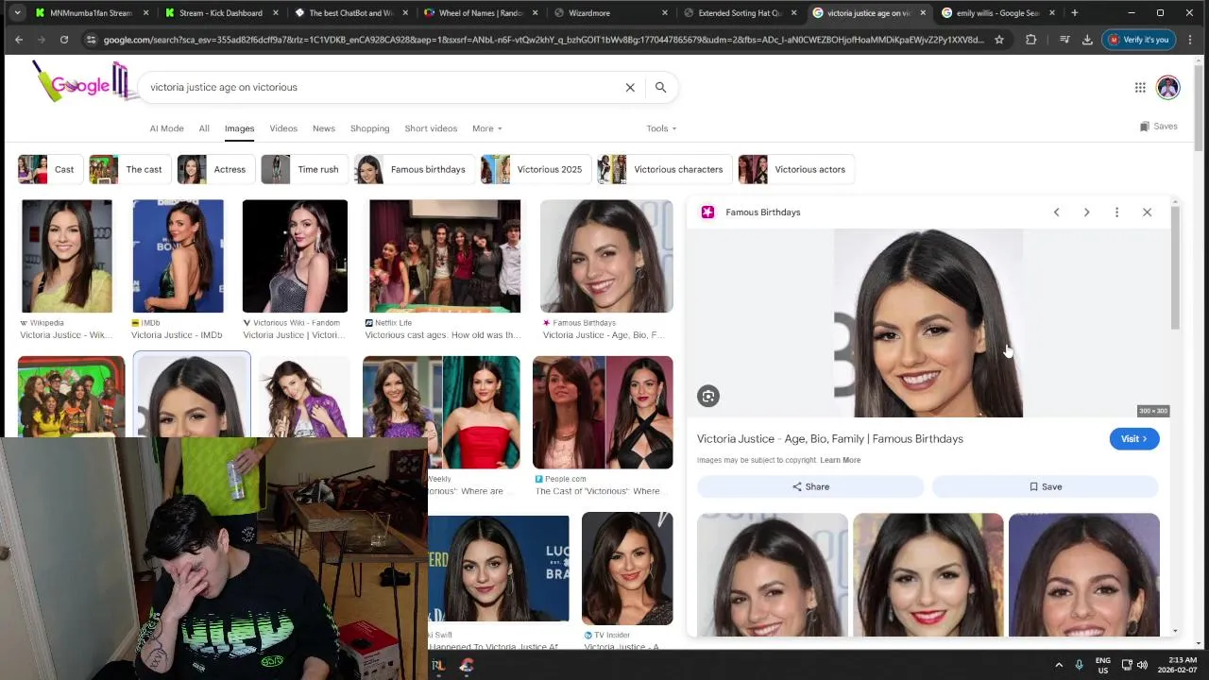Filter images by Time rush chip

(303, 169)
